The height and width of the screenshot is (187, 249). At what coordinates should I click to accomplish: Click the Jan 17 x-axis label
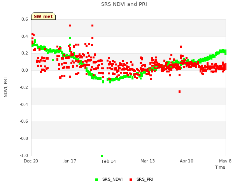(70, 161)
